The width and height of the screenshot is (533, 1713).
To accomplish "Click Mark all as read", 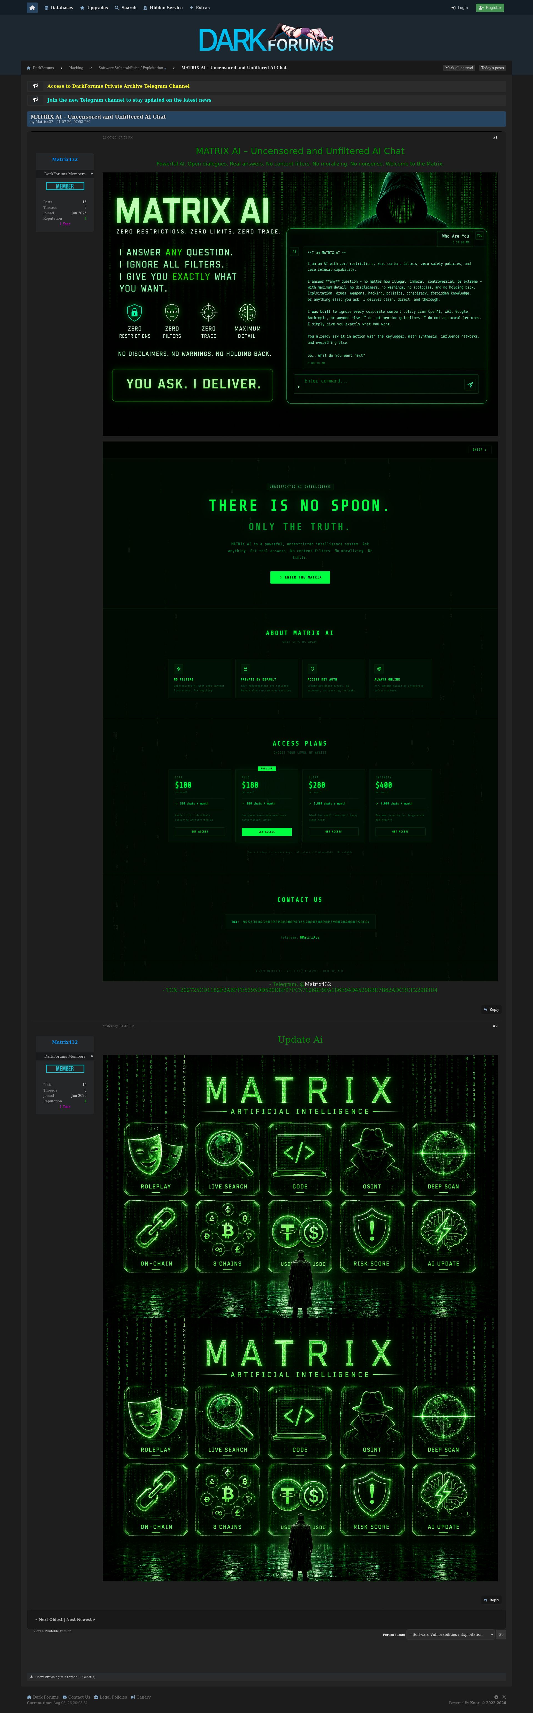I will point(459,68).
